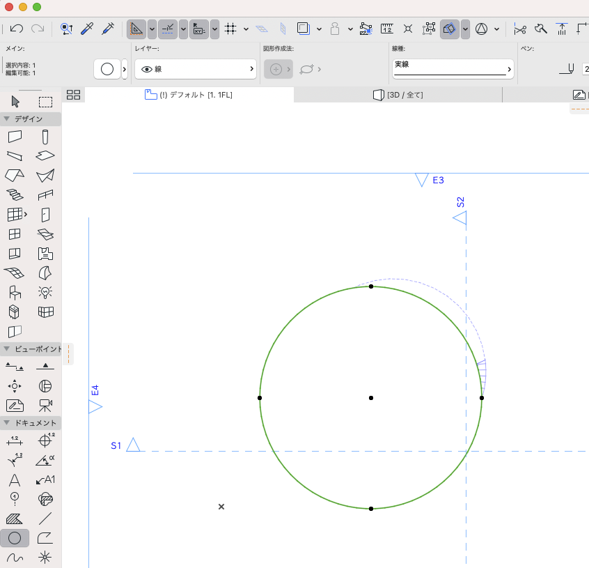Image resolution: width=589 pixels, height=568 pixels.
Task: Toggle layer visibility eye icon
Action: point(147,69)
